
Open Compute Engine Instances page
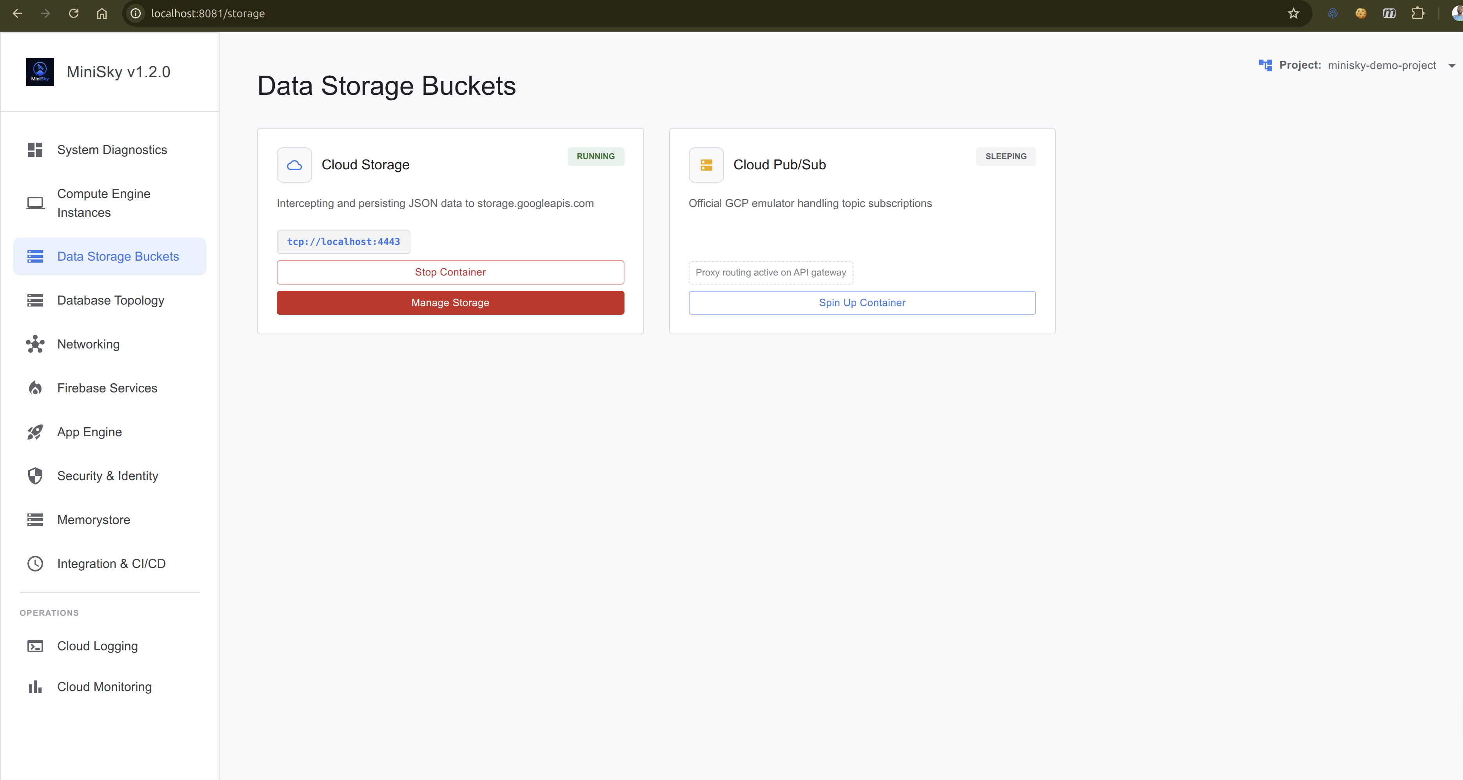tap(110, 203)
